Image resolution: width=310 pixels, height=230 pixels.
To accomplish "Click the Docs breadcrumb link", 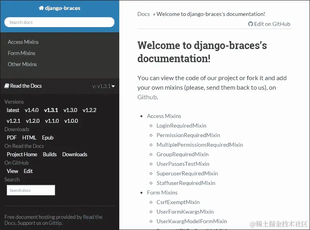I will coord(144,14).
